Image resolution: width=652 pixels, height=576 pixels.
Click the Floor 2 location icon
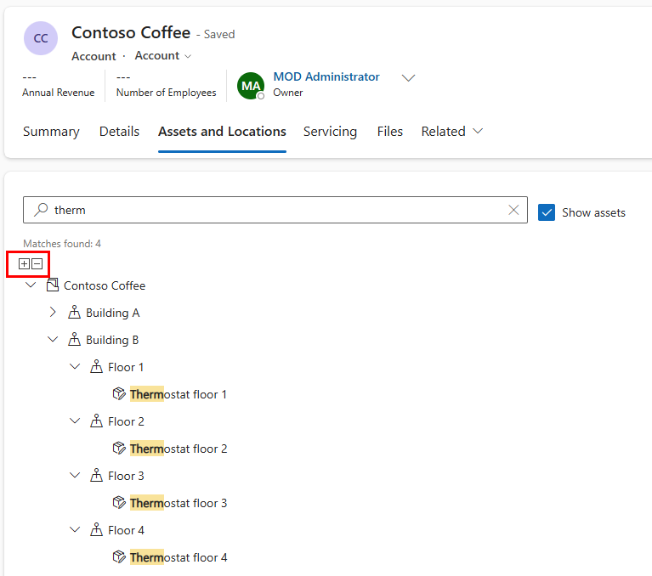point(96,421)
